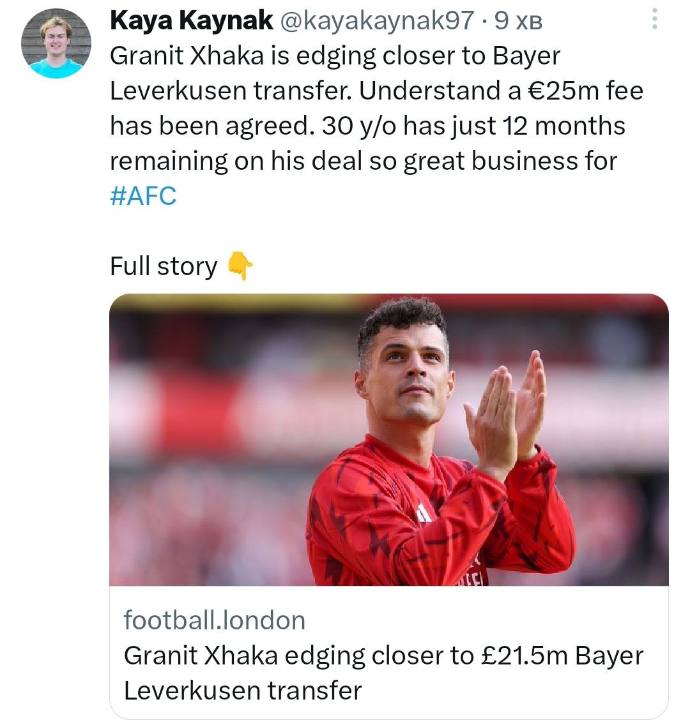Click the white Adidas logo on the red shirt
The height and width of the screenshot is (727, 690).
coord(424,513)
